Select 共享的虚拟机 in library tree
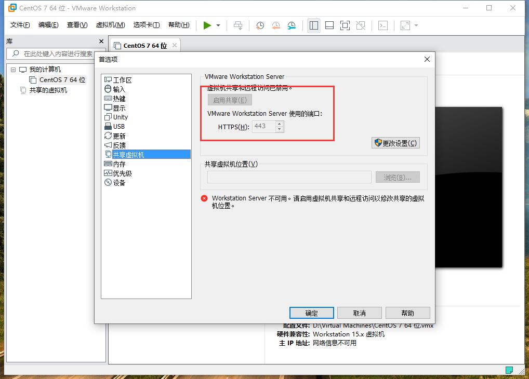Screen dimensions: 529x379 click(x=48, y=90)
